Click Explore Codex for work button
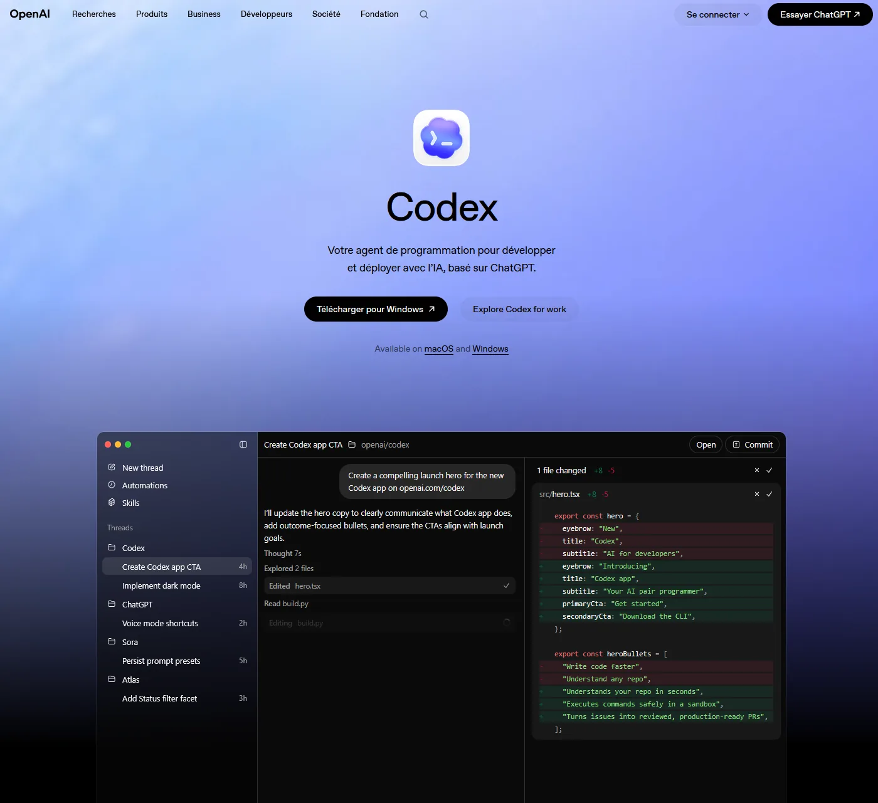The image size is (878, 803). coord(519,309)
